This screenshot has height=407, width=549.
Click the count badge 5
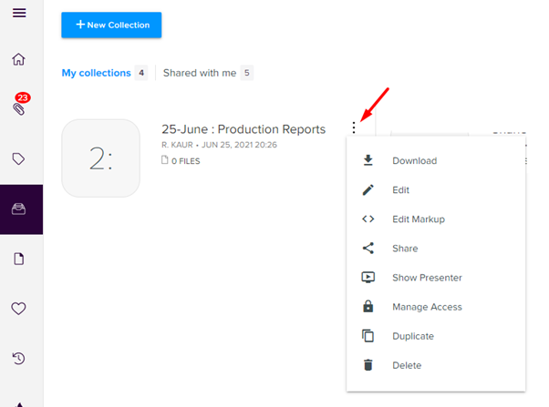click(x=247, y=73)
